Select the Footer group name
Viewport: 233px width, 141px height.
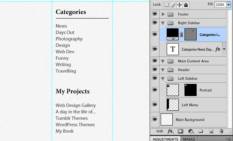[183, 14]
